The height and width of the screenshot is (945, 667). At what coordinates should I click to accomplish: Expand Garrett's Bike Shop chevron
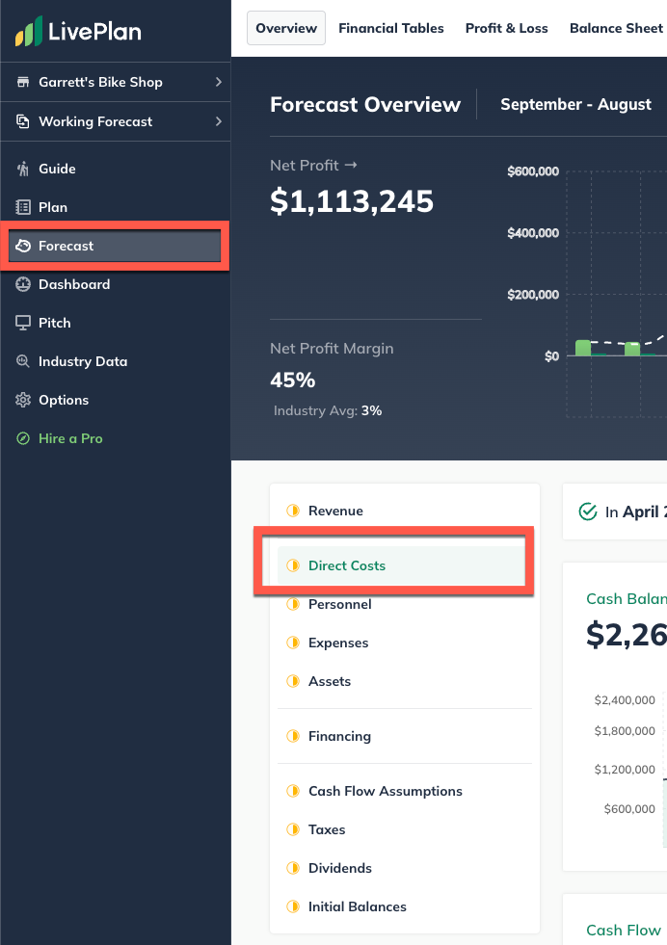(218, 82)
